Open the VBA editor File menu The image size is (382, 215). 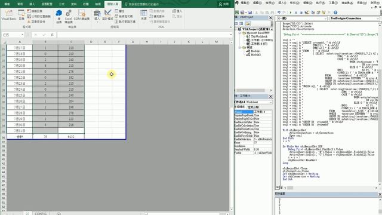coord(245,2)
